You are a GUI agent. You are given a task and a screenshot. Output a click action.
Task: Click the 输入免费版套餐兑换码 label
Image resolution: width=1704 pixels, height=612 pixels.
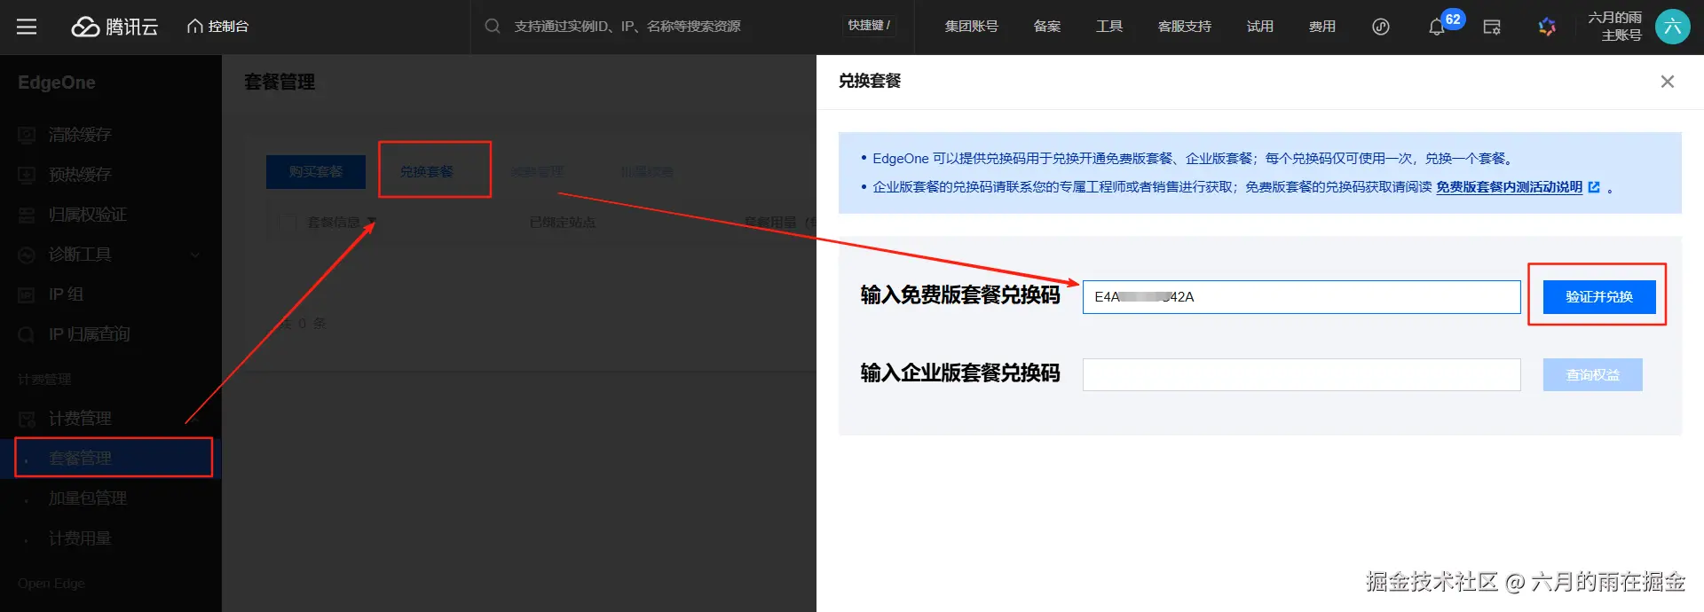pos(960,295)
